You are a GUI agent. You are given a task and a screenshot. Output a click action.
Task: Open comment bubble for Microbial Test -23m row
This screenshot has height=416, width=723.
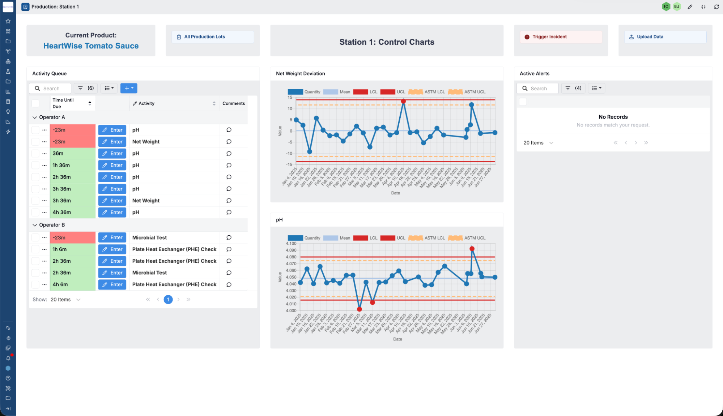[229, 237]
